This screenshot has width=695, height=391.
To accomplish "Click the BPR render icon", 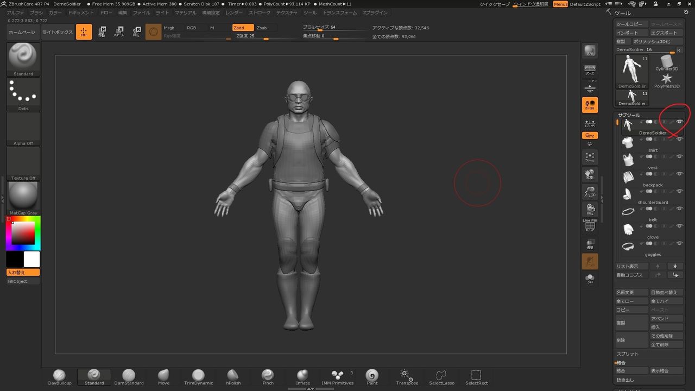I will [590, 51].
